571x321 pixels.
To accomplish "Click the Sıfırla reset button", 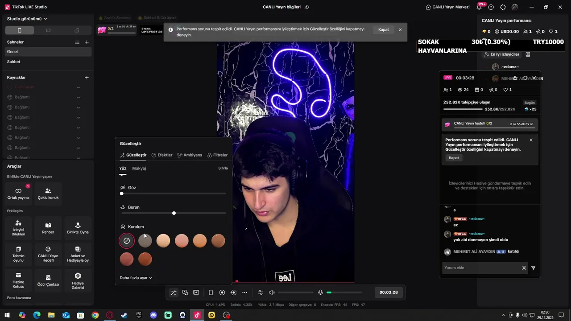I will (223, 169).
